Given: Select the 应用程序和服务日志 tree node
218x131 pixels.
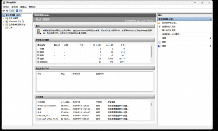Looking at the screenshot, I should click(x=17, y=25).
